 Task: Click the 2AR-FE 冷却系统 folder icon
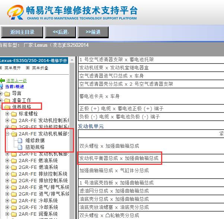(x=14, y=201)
